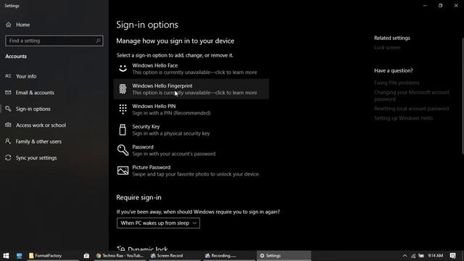Screen dimensions: 464x261
Task: Click the network icon in system tray
Action: [x=413, y=256]
